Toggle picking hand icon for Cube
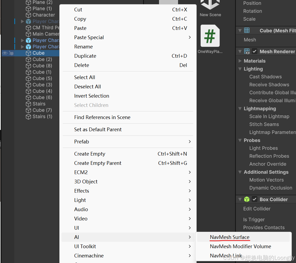The image size is (296, 263). point(11,53)
